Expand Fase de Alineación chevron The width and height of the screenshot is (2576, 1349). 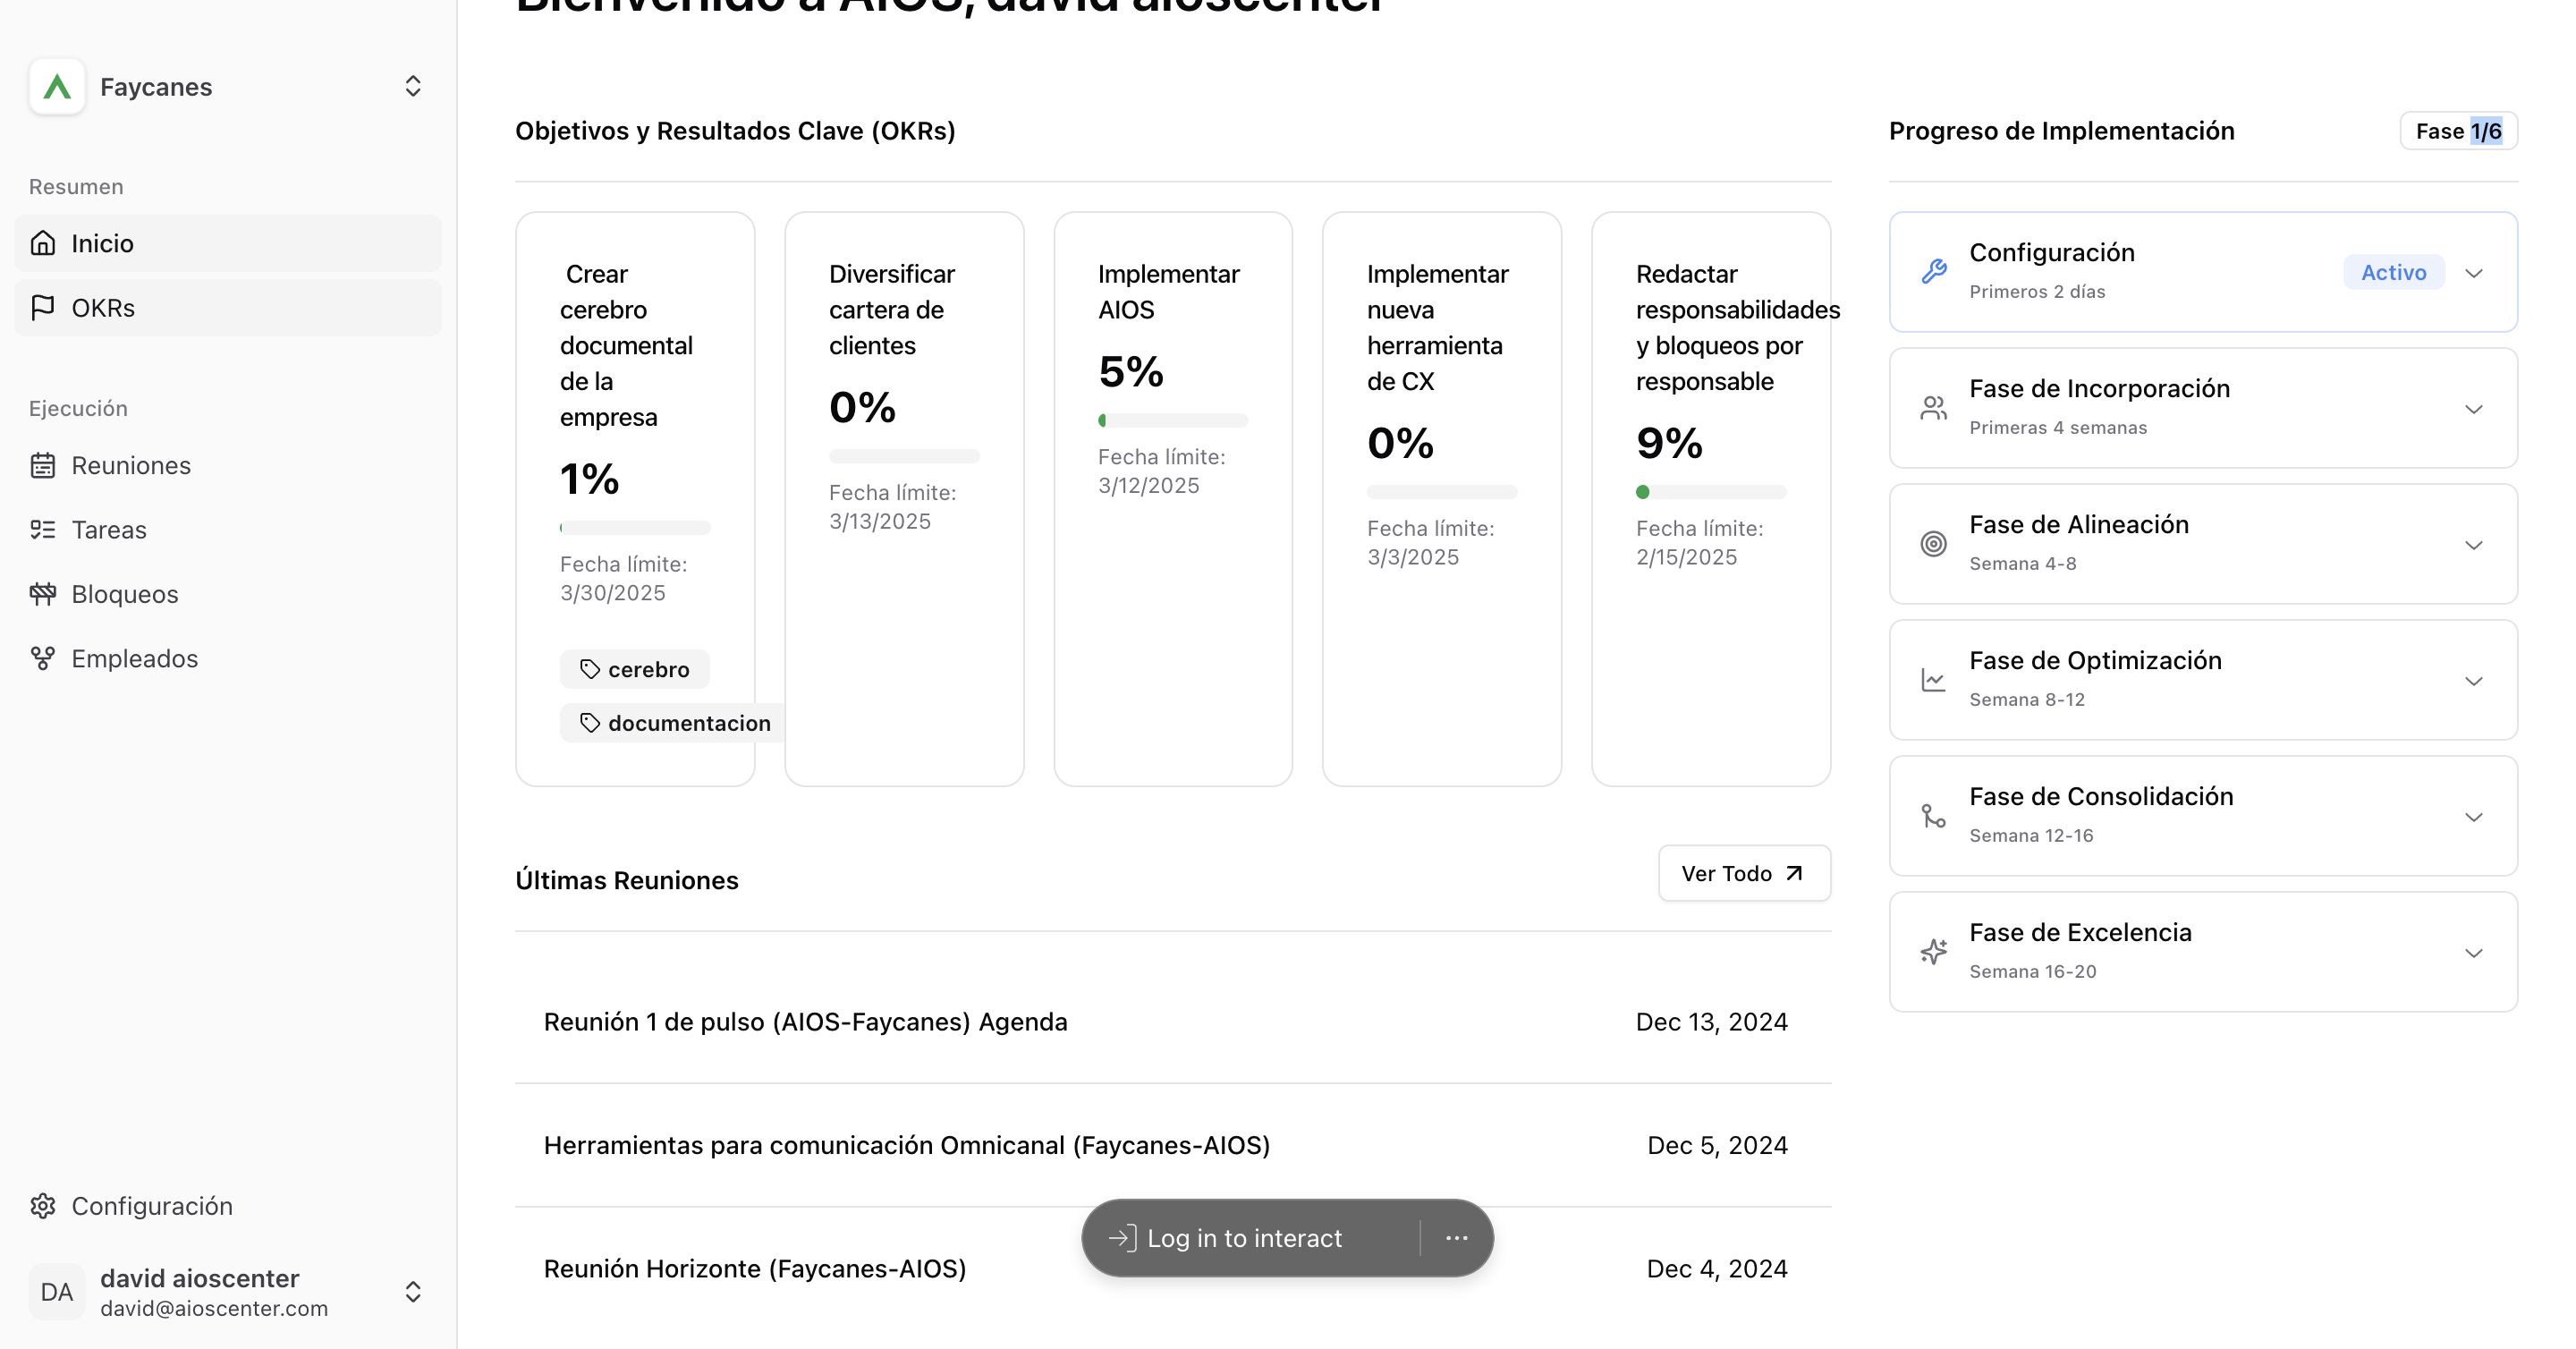pyautogui.click(x=2474, y=545)
